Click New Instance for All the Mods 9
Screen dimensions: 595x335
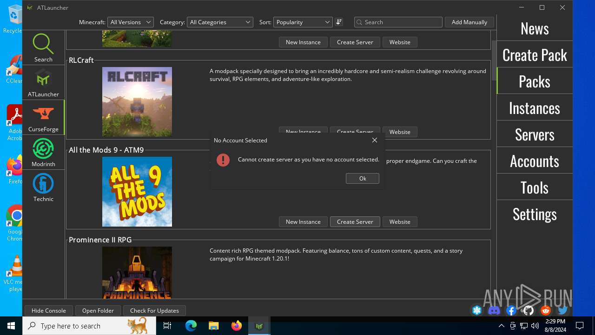pyautogui.click(x=303, y=221)
